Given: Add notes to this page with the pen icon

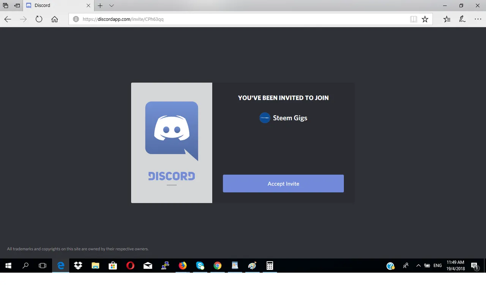Looking at the screenshot, I should coord(462,19).
